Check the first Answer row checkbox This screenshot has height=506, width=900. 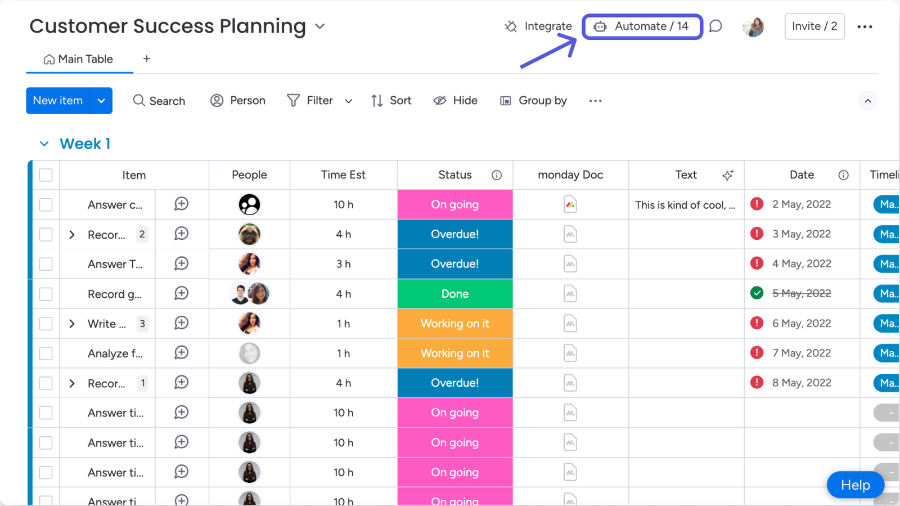click(45, 204)
